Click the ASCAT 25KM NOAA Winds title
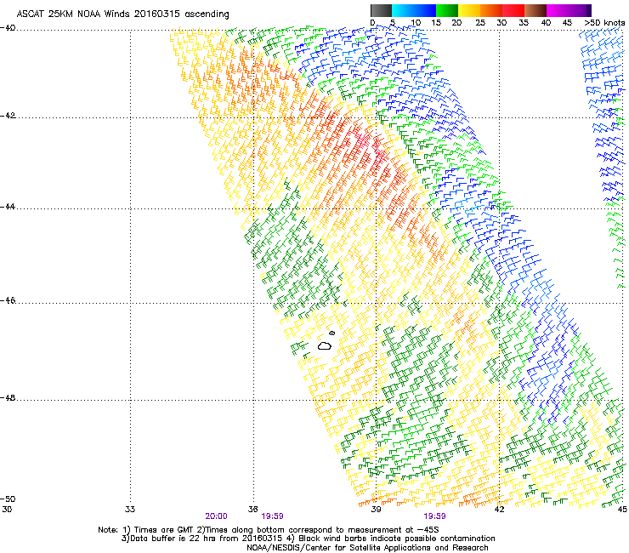This screenshot has width=629, height=553. pyautogui.click(x=122, y=14)
